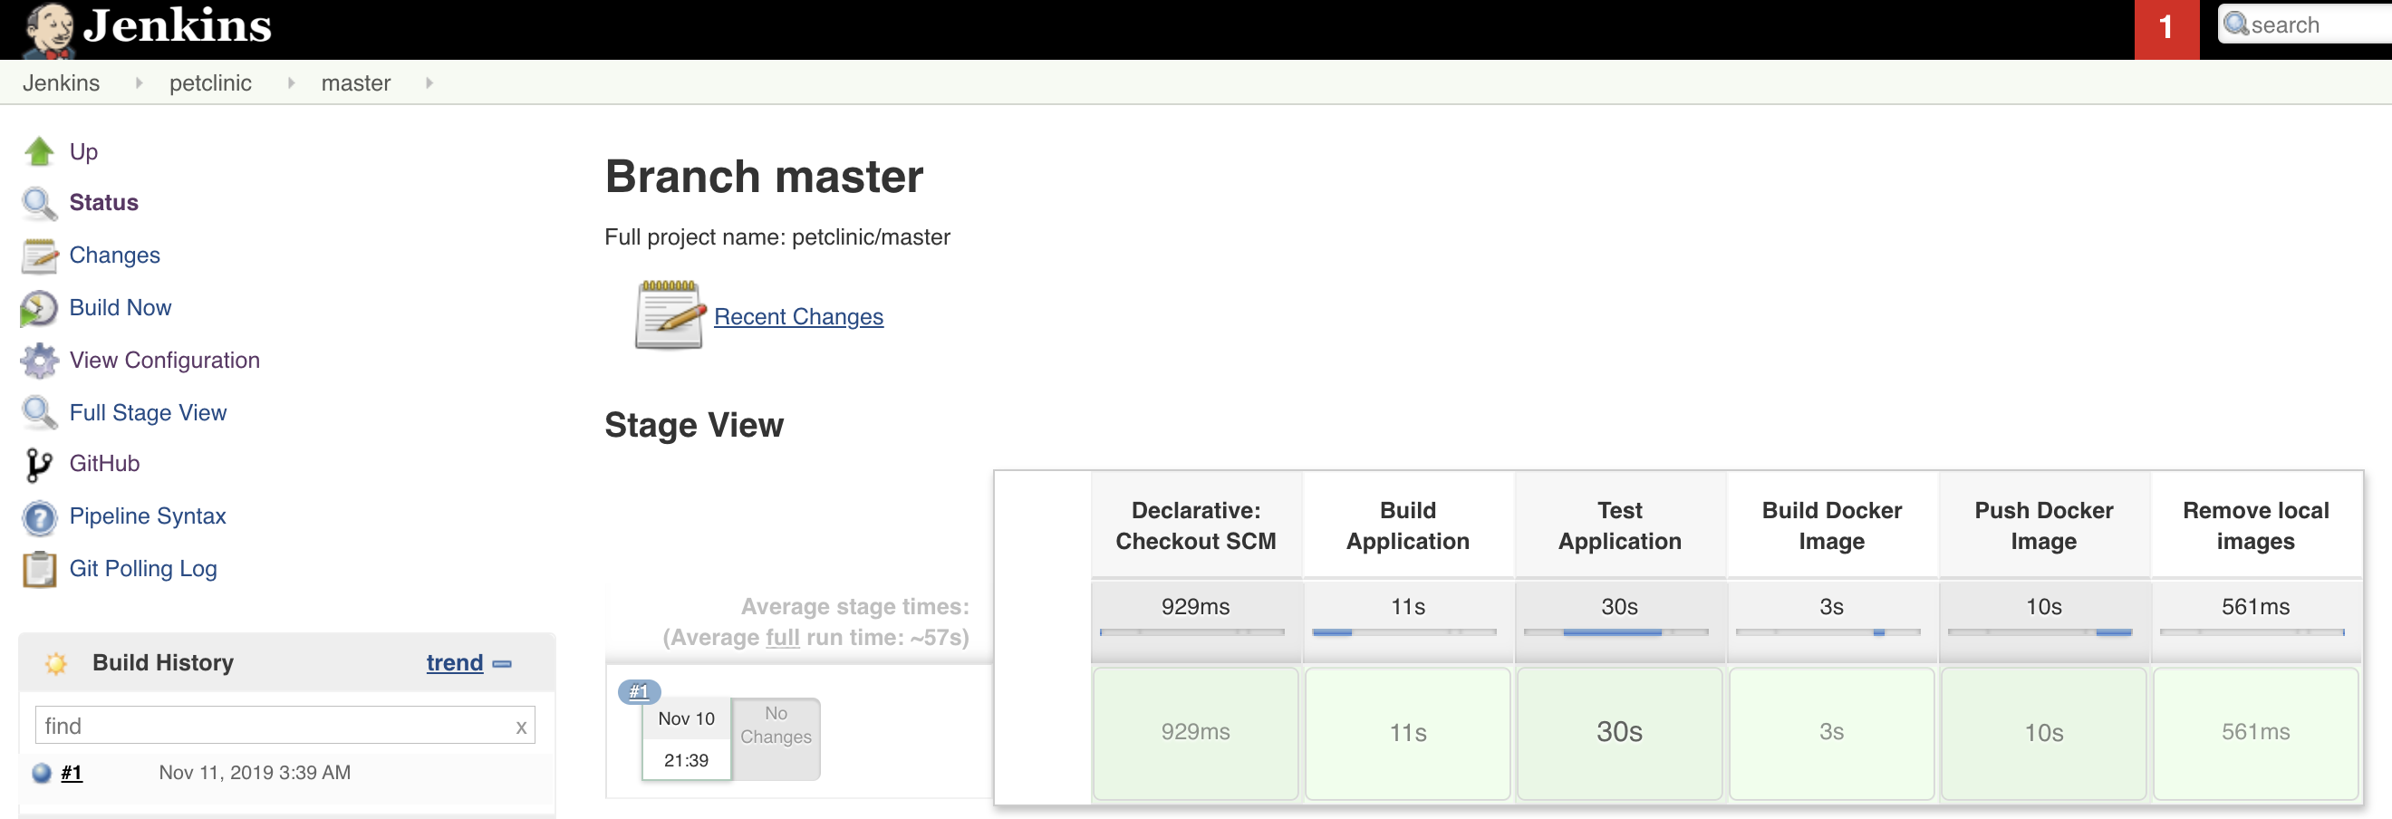Click the 'Branch master' page heading
This screenshot has height=819, width=2392.
coord(764,177)
